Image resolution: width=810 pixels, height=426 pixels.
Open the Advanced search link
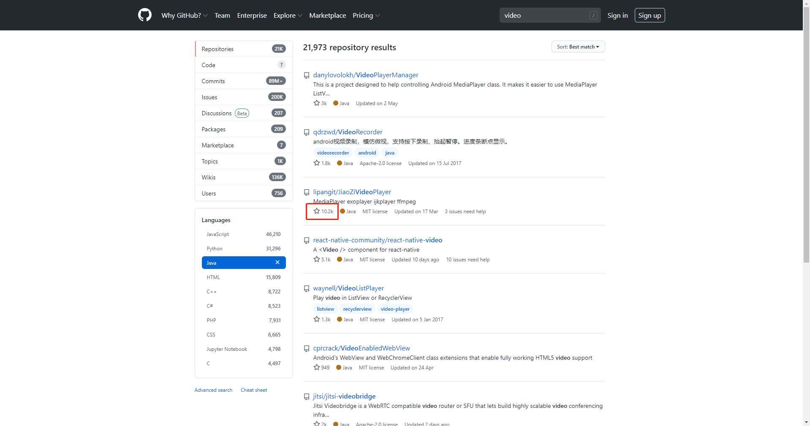tap(213, 390)
